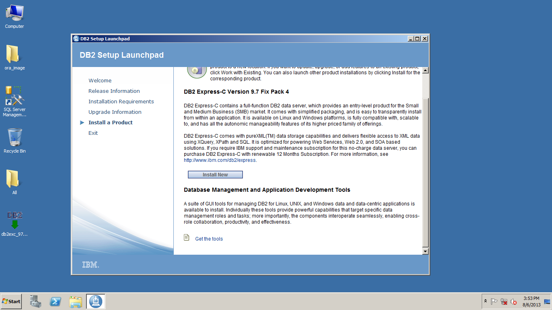Open Windows Explorer from taskbar
552x310 pixels.
pyautogui.click(x=76, y=302)
